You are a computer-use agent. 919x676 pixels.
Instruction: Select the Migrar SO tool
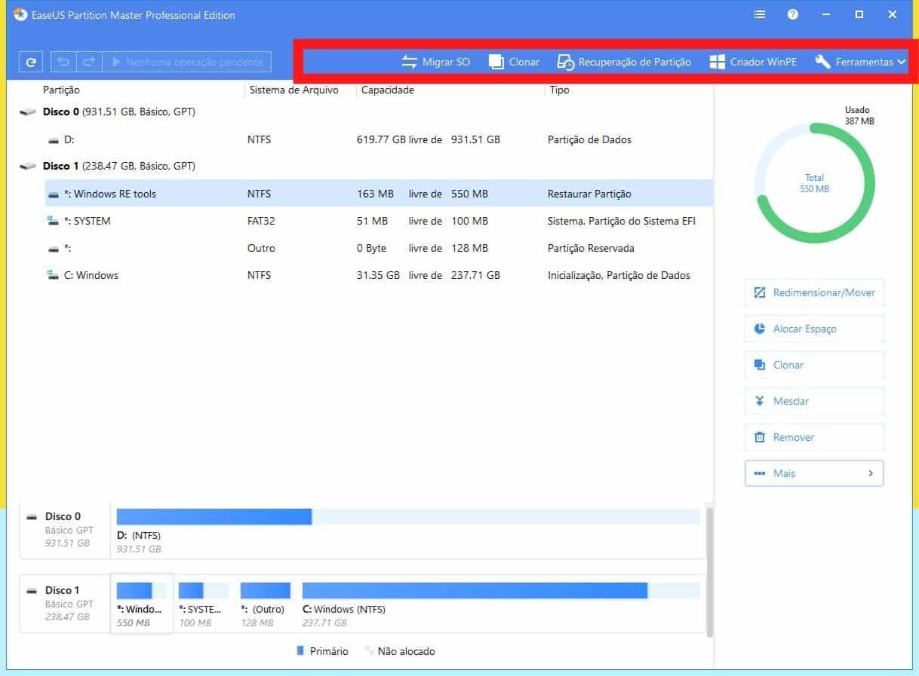436,62
